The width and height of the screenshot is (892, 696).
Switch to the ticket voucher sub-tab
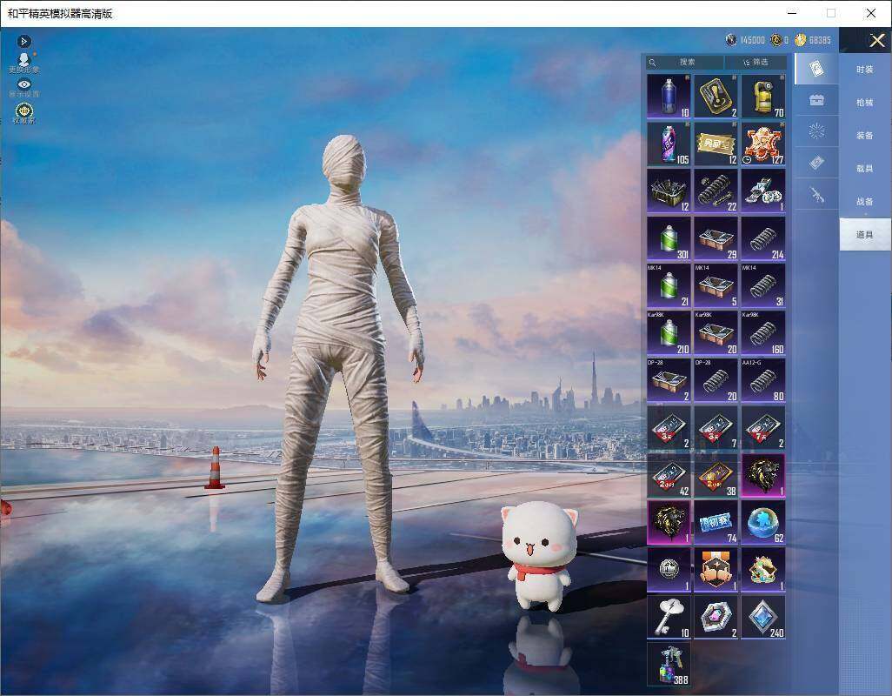[816, 163]
